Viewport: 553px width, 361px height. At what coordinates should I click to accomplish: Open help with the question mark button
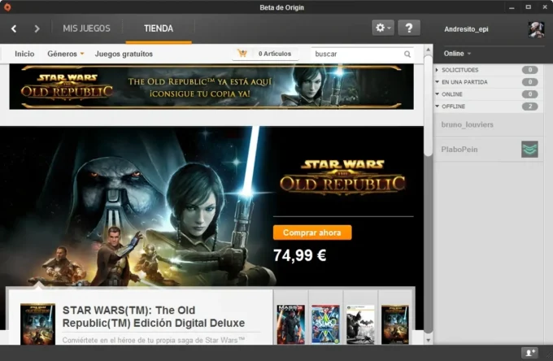(x=409, y=28)
